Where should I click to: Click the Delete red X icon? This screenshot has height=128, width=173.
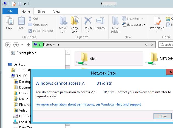point(88,21)
